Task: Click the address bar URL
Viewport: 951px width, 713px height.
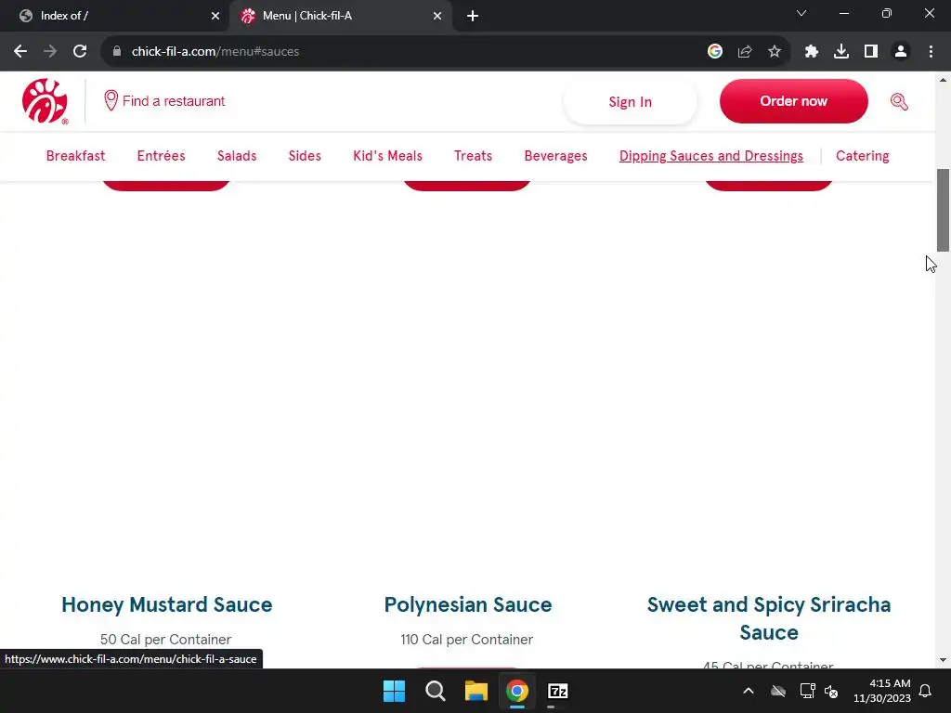Action: click(x=215, y=52)
